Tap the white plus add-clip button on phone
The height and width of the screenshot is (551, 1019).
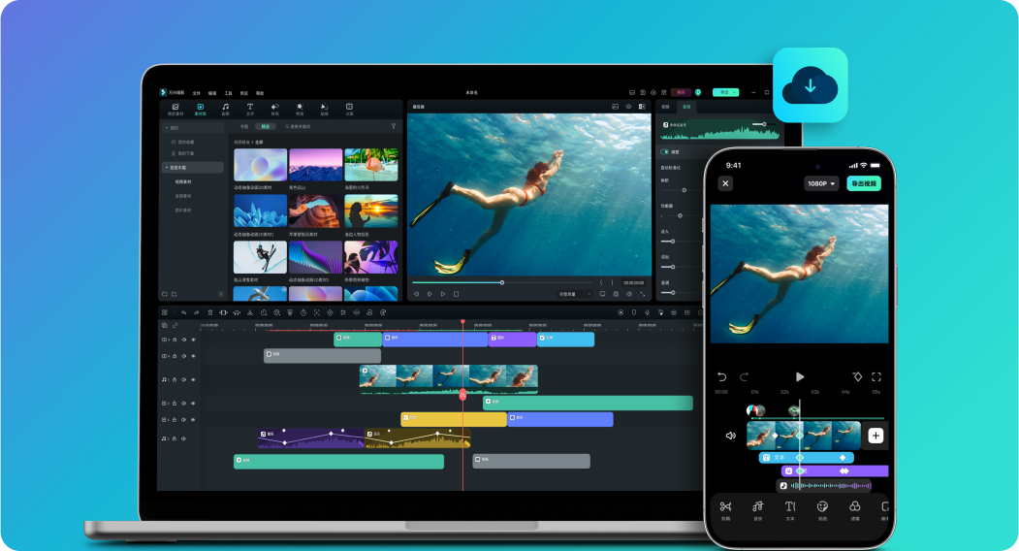point(876,436)
